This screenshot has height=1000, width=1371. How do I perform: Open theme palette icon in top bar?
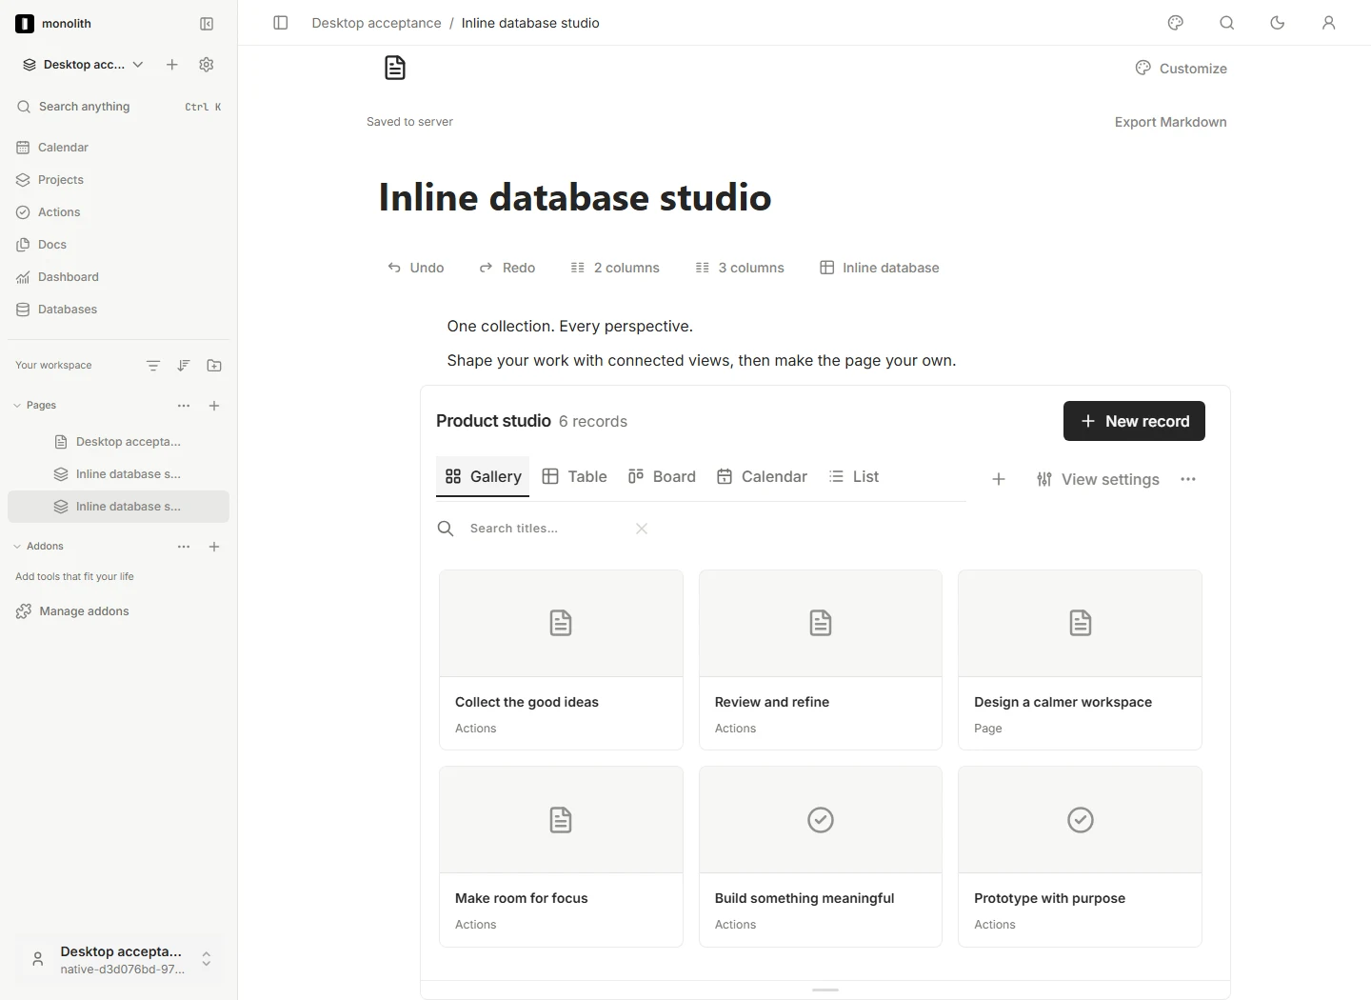pyautogui.click(x=1176, y=23)
